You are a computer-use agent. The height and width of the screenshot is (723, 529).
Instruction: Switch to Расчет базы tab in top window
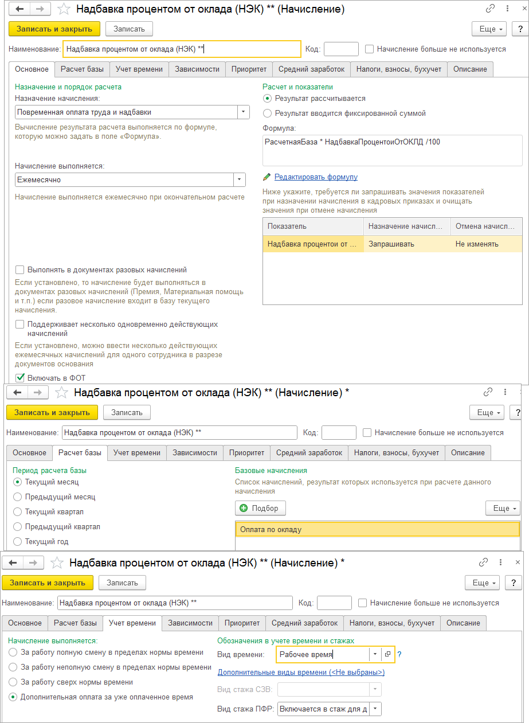(x=83, y=69)
